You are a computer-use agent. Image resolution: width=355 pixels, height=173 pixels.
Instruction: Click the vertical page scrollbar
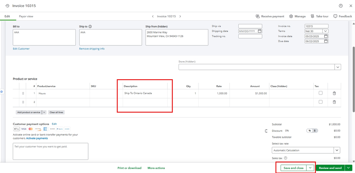354,79
